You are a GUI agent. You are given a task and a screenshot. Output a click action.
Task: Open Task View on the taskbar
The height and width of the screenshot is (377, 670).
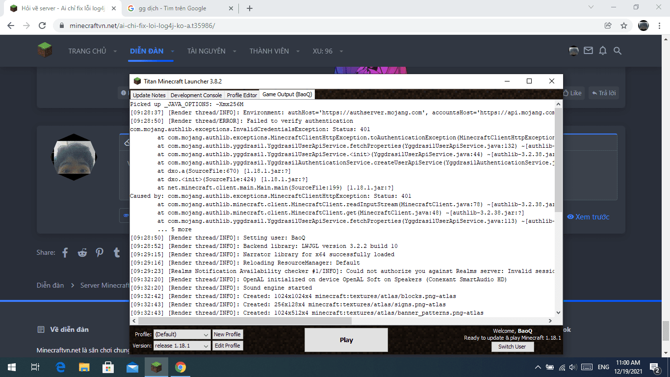click(x=35, y=367)
